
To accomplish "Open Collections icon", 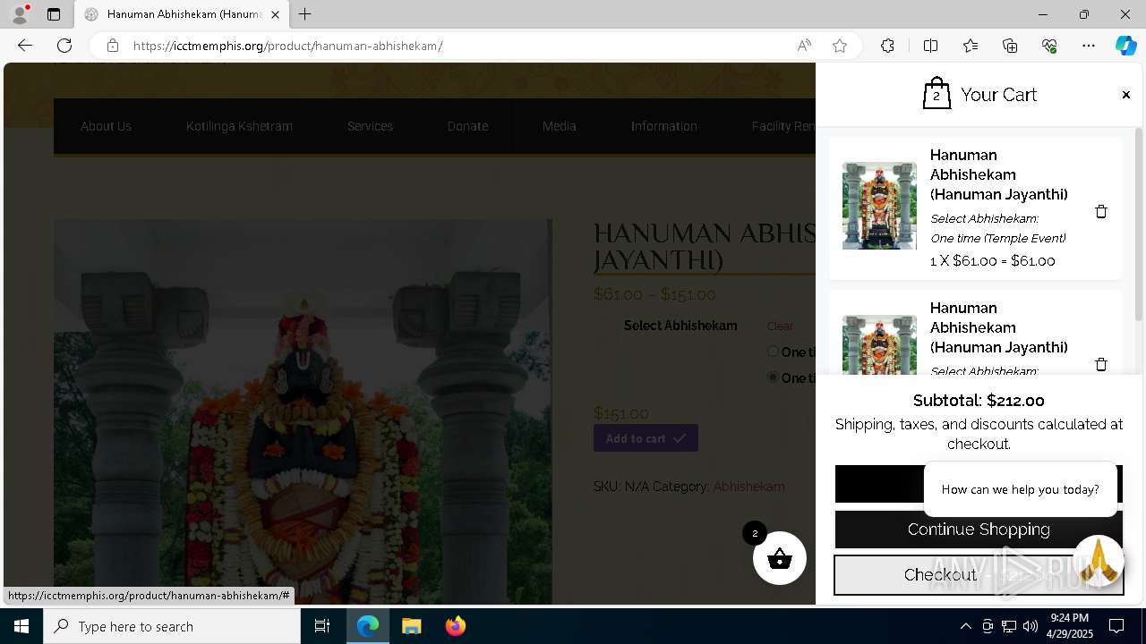I will click(x=1010, y=46).
